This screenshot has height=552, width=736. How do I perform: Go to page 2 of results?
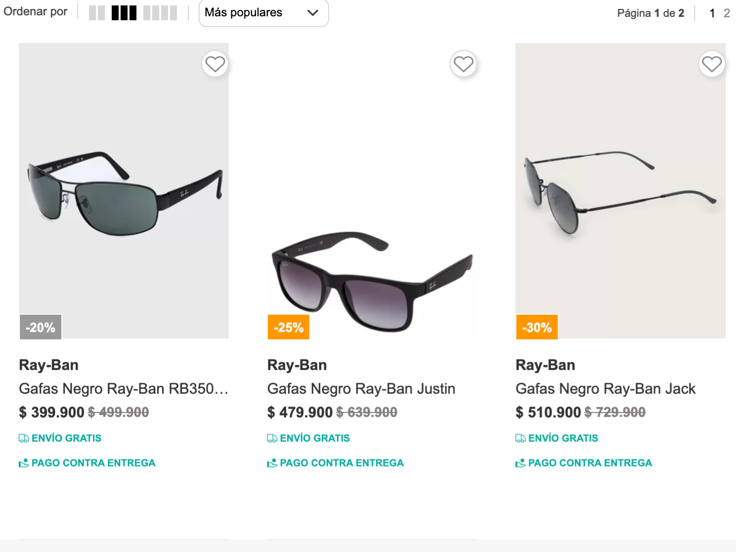pyautogui.click(x=727, y=13)
